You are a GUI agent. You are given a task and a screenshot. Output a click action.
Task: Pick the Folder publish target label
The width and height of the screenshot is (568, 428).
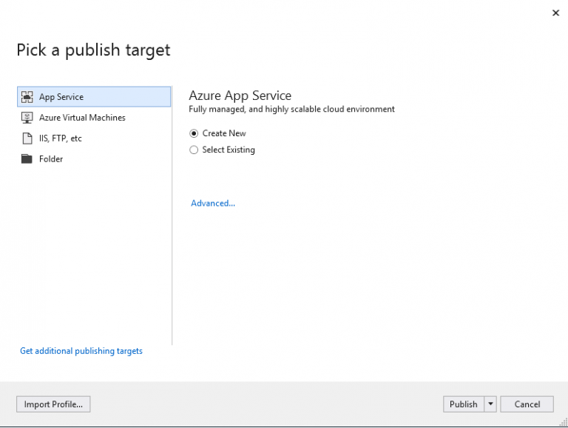pos(51,159)
